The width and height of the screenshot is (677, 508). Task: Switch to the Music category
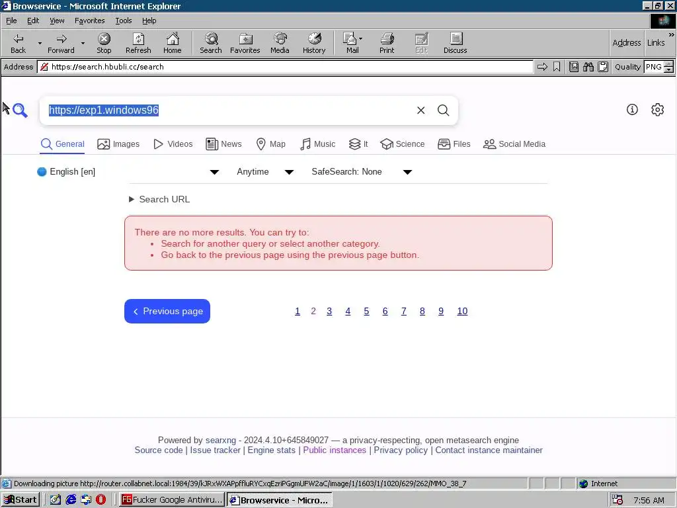317,144
